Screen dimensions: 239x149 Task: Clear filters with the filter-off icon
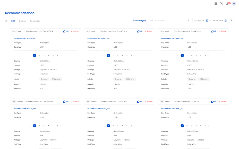pyautogui.click(x=231, y=21)
